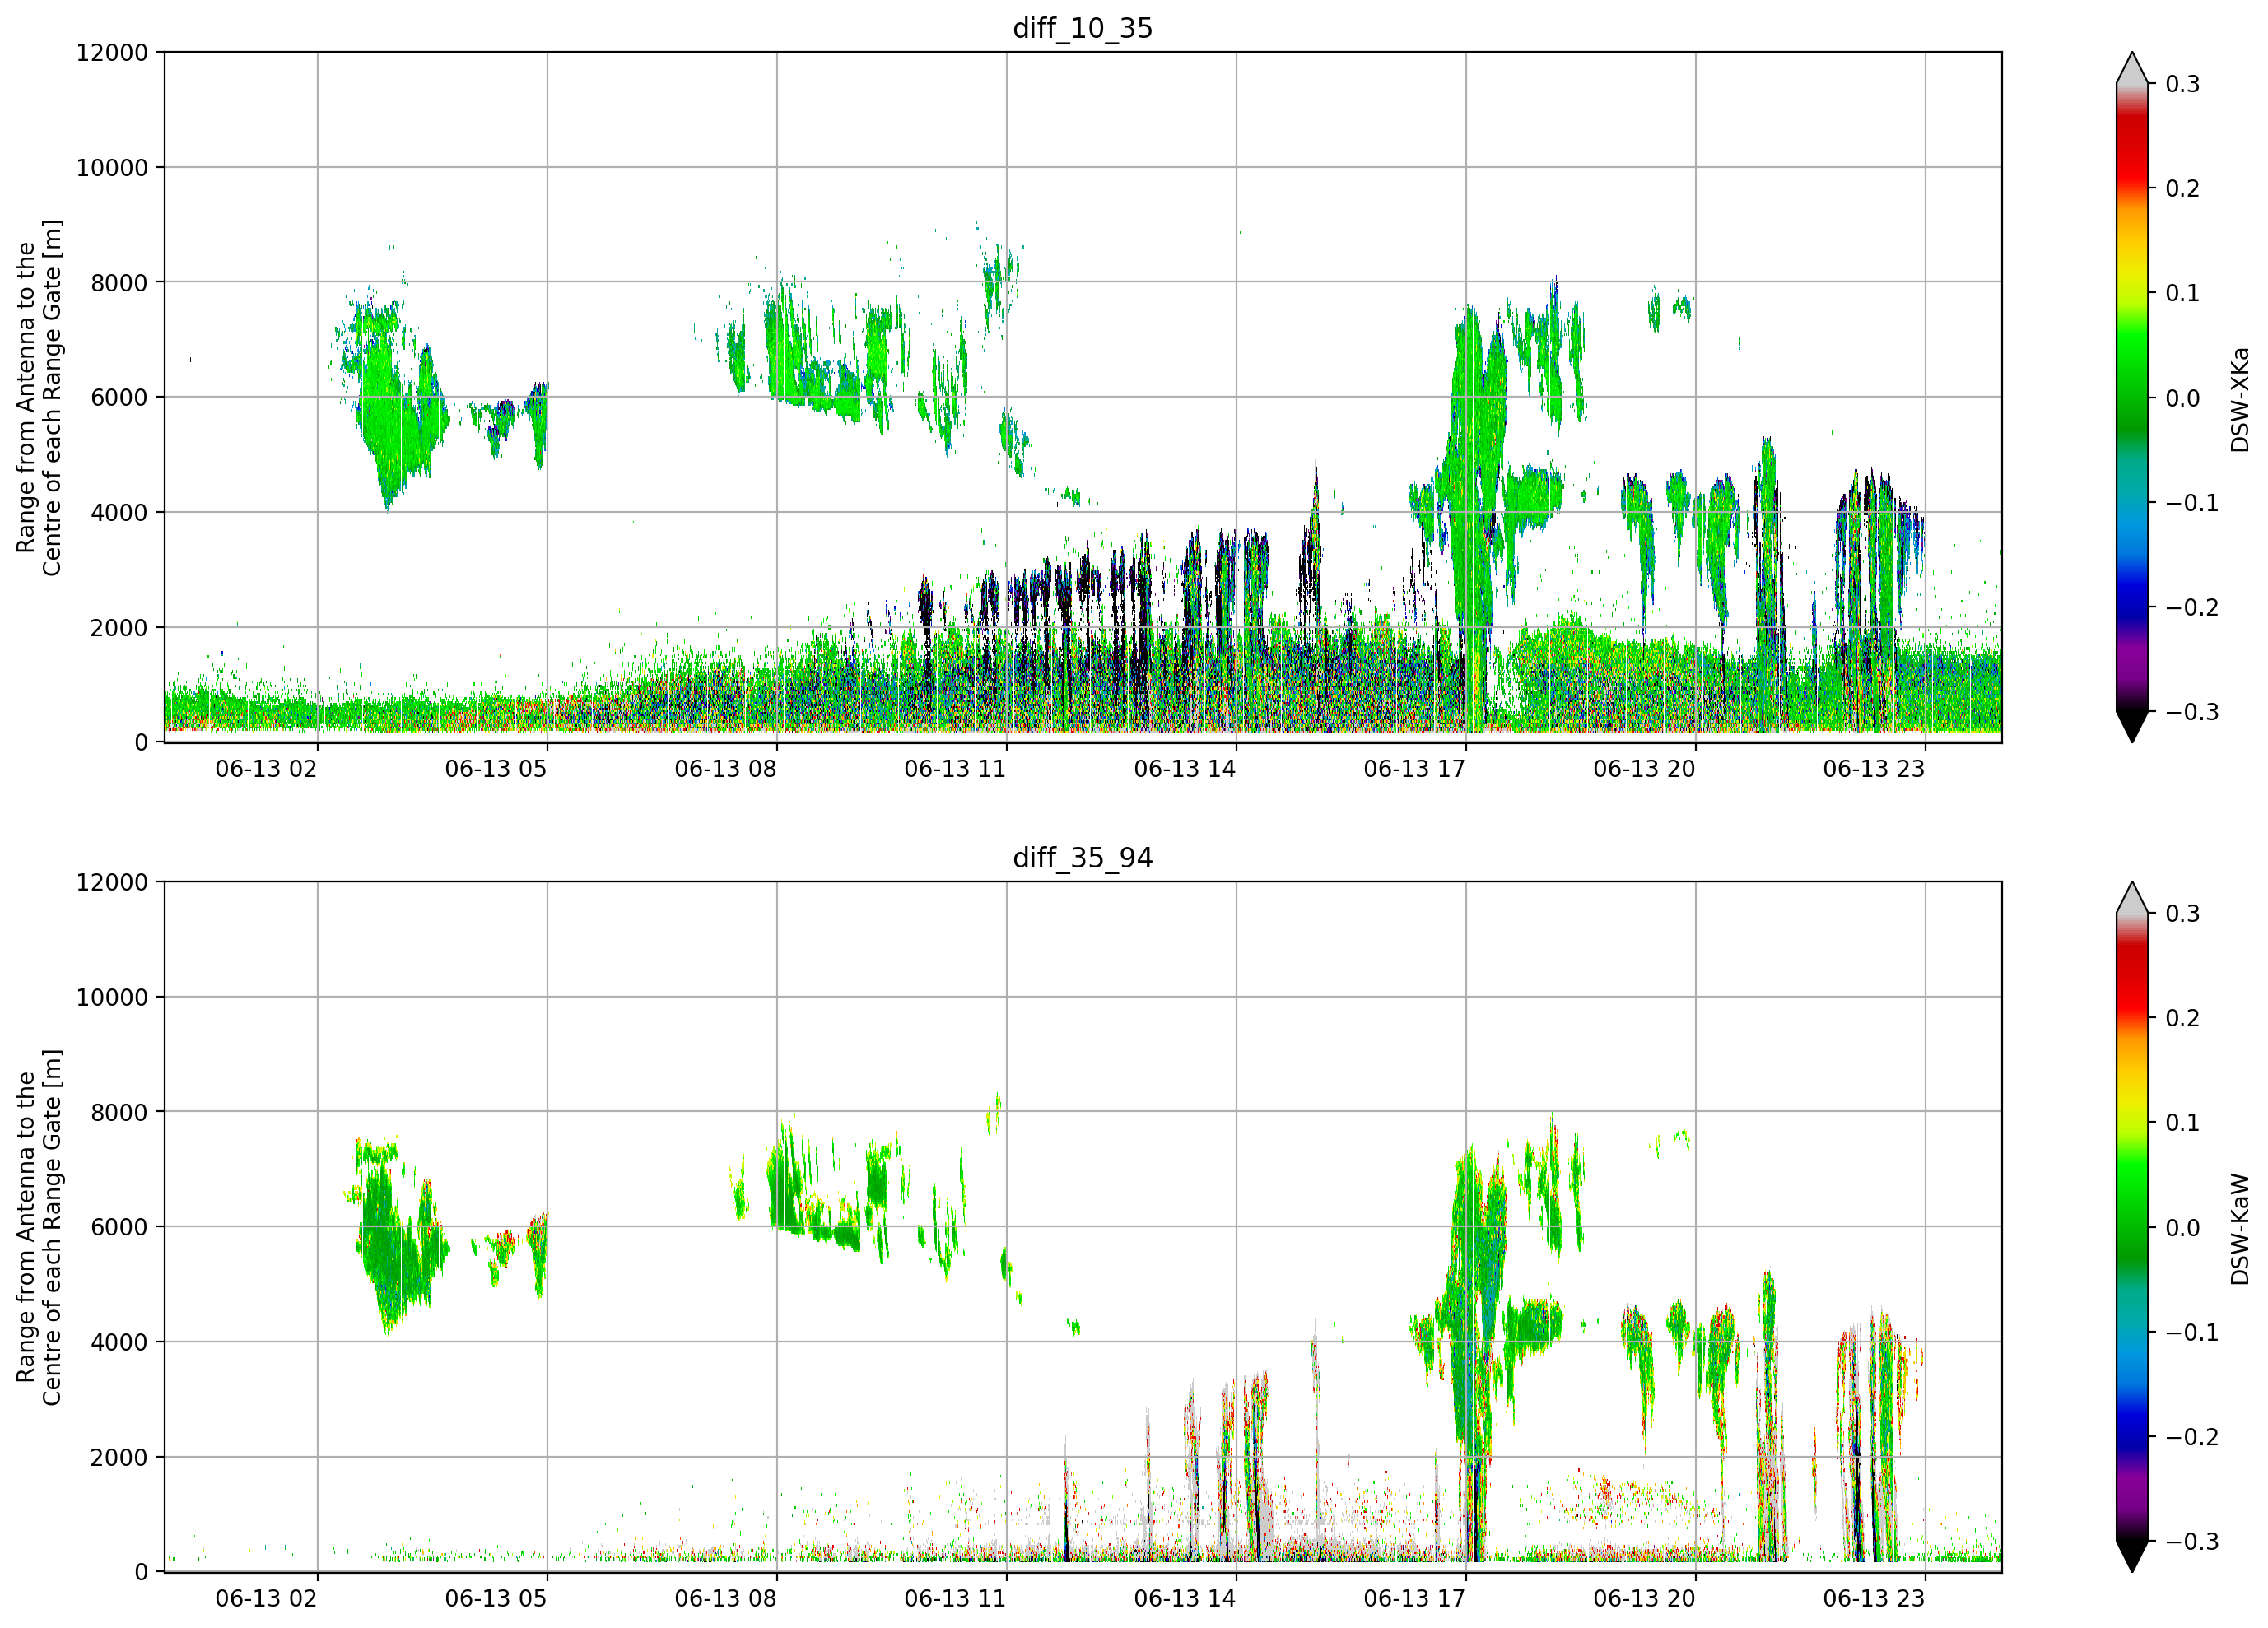Viewport: 2268px width, 1628px height.
Task: Click the 06-13 23 time label under diff_10_35
Action: (x=1874, y=769)
